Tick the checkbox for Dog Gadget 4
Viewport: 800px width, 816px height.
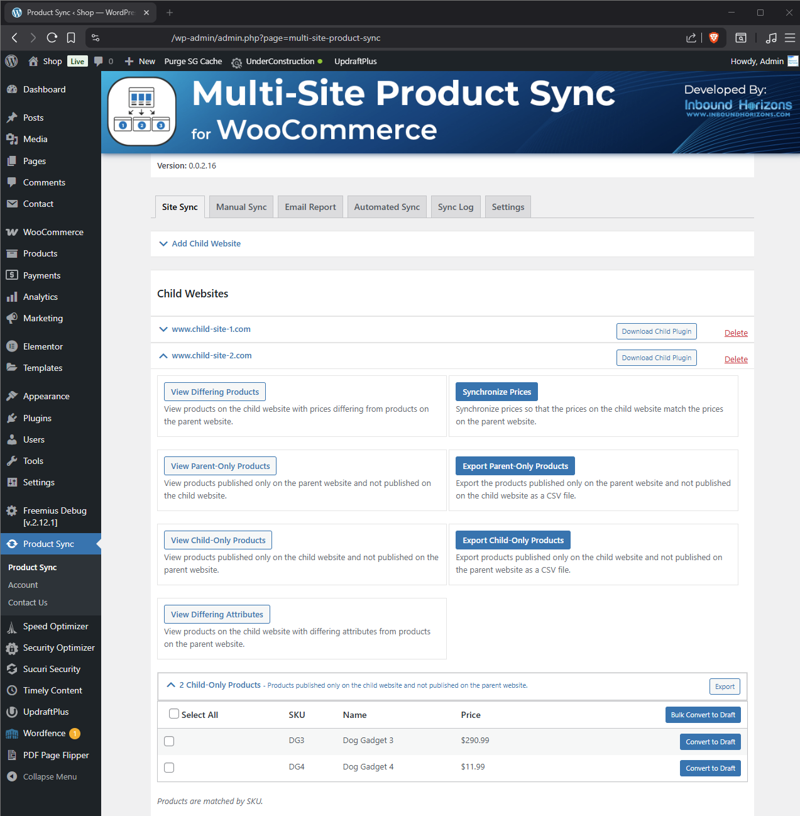pyautogui.click(x=169, y=768)
